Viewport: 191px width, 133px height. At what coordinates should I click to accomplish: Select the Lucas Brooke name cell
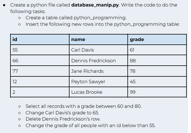[98, 92]
